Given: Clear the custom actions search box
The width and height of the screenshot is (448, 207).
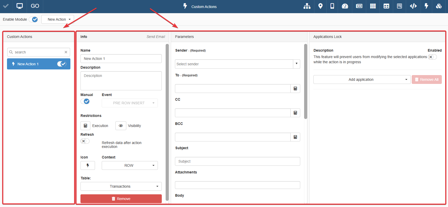Looking at the screenshot, I should coord(66,52).
